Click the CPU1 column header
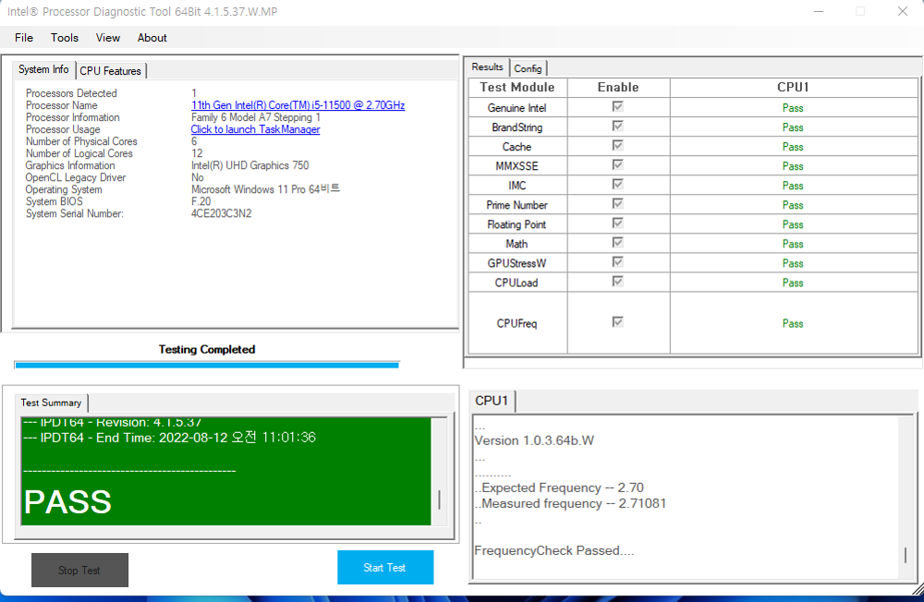 793,87
